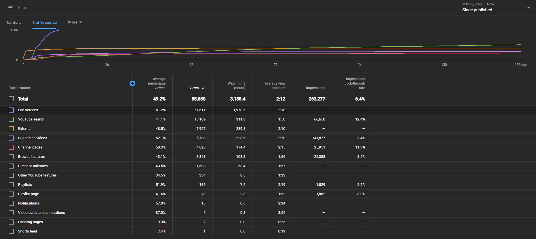Open the Playlists traffic source

(25, 185)
